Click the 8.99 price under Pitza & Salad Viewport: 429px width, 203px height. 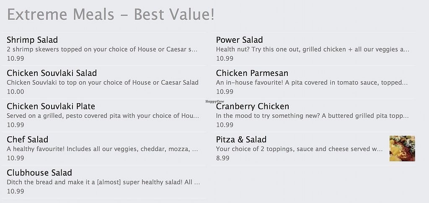pyautogui.click(x=222, y=158)
